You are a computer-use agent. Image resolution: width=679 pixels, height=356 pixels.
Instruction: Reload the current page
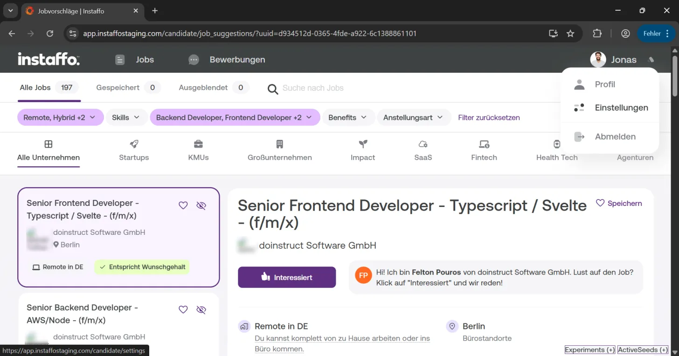pos(50,34)
